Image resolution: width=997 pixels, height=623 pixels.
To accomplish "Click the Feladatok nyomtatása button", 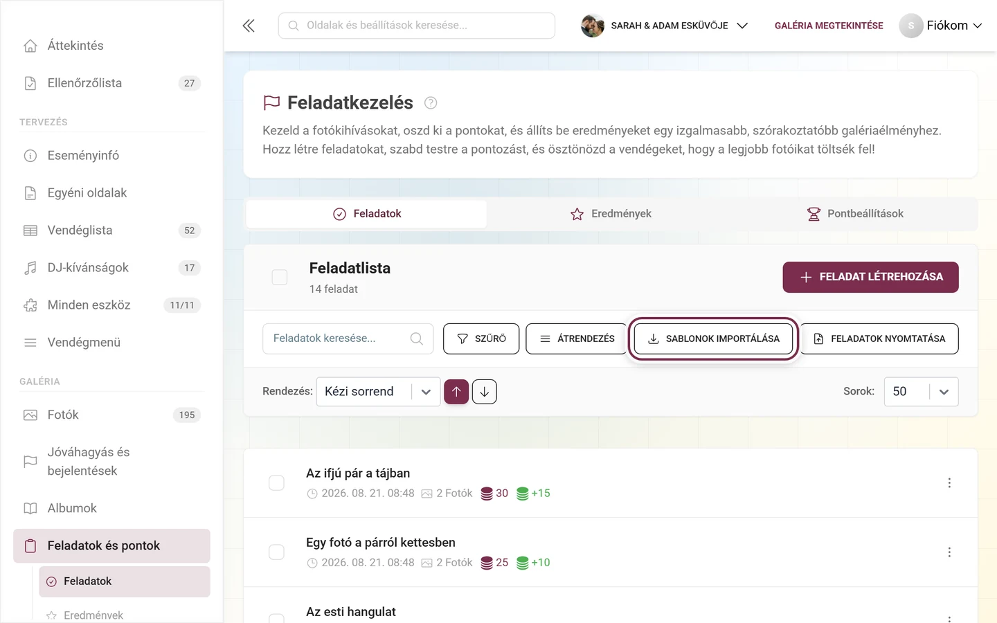I will pyautogui.click(x=879, y=338).
